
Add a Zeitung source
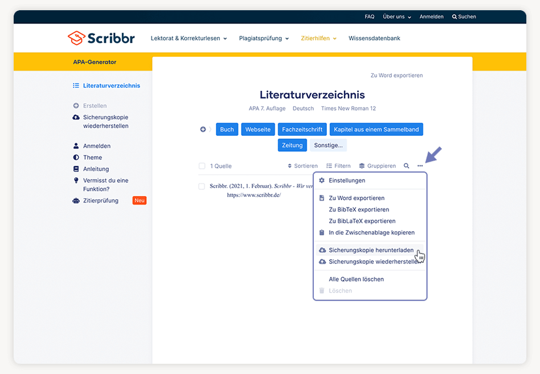(292, 145)
